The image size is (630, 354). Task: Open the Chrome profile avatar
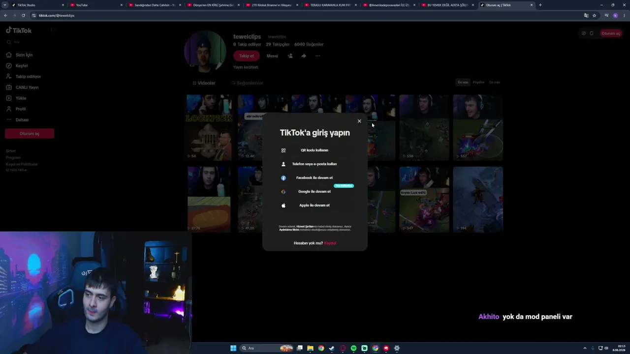[615, 16]
